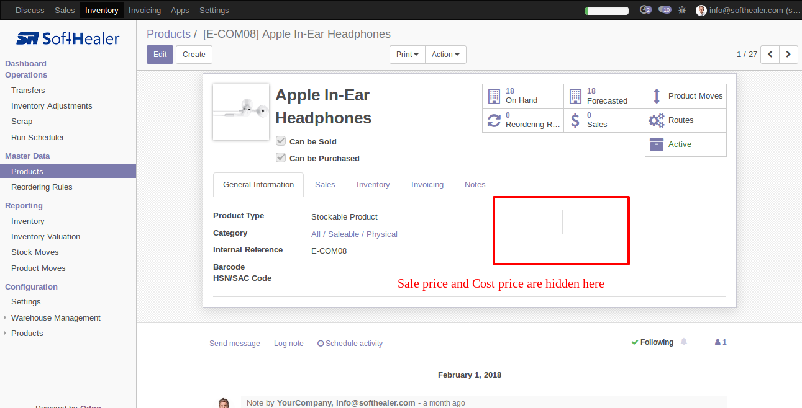Switch to the Invoicing tab
The height and width of the screenshot is (408, 802).
(x=427, y=185)
